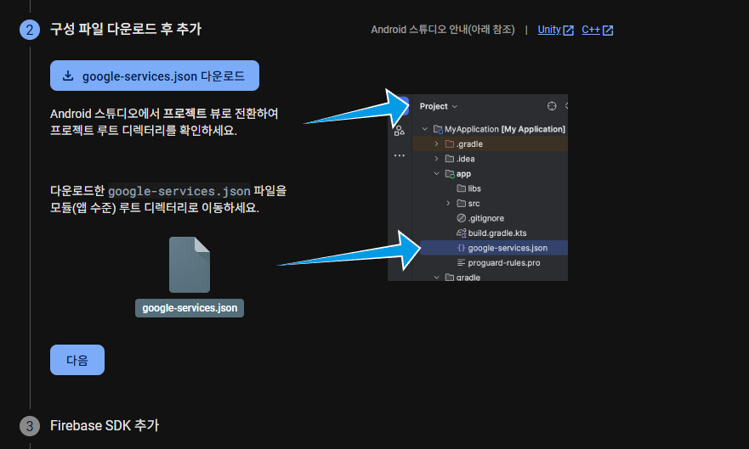Click the download arrow icon in 다운로드 button

(68, 76)
